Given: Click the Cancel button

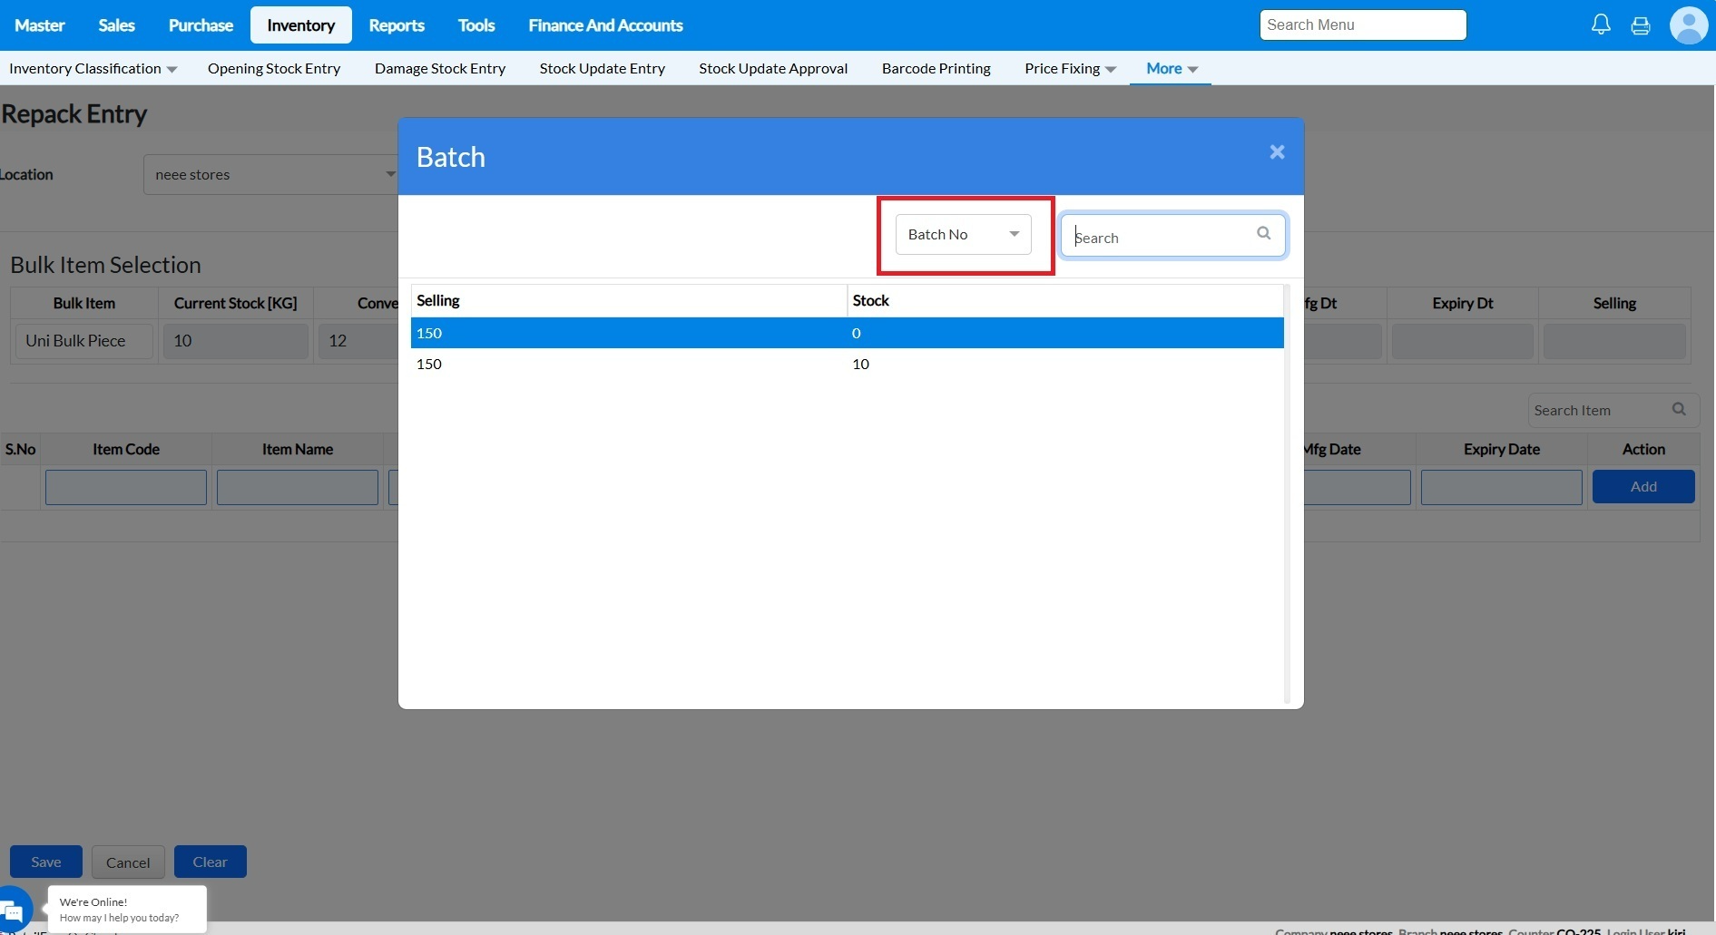Looking at the screenshot, I should [x=128, y=862].
